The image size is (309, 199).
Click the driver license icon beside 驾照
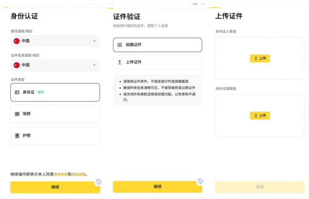click(x=17, y=114)
